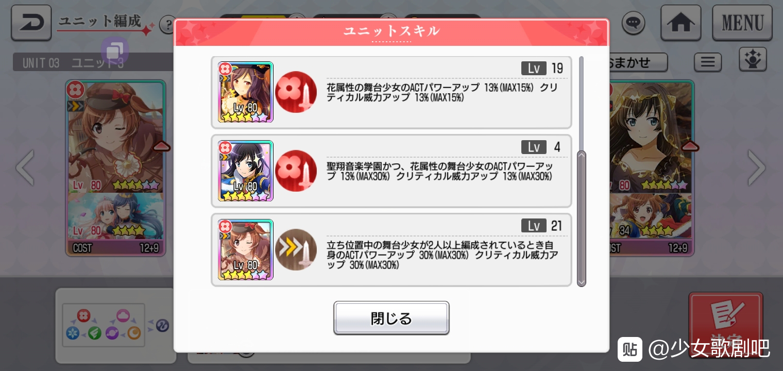
Task: Select the Lv 21 skill character thumbnail
Action: pos(246,249)
